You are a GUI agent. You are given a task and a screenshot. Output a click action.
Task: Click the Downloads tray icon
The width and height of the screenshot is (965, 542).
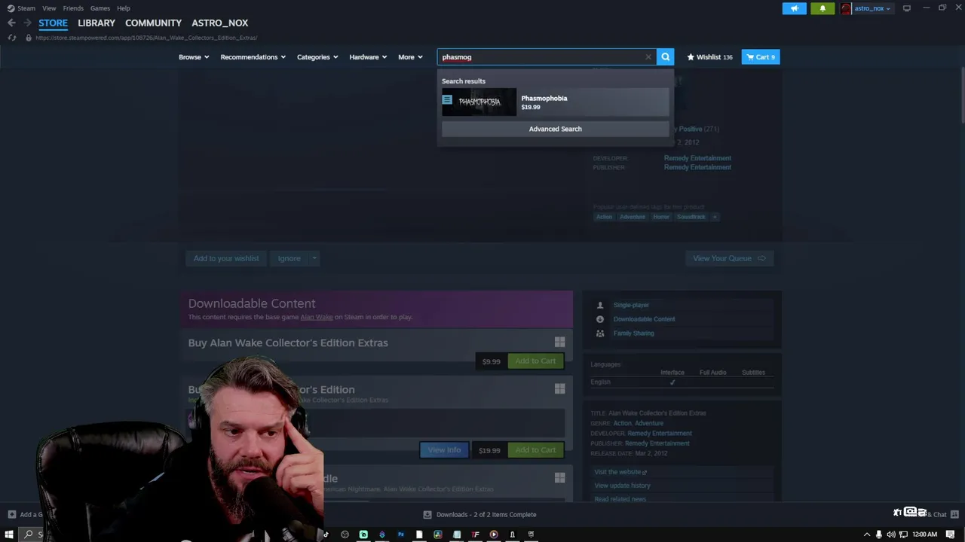coord(427,515)
